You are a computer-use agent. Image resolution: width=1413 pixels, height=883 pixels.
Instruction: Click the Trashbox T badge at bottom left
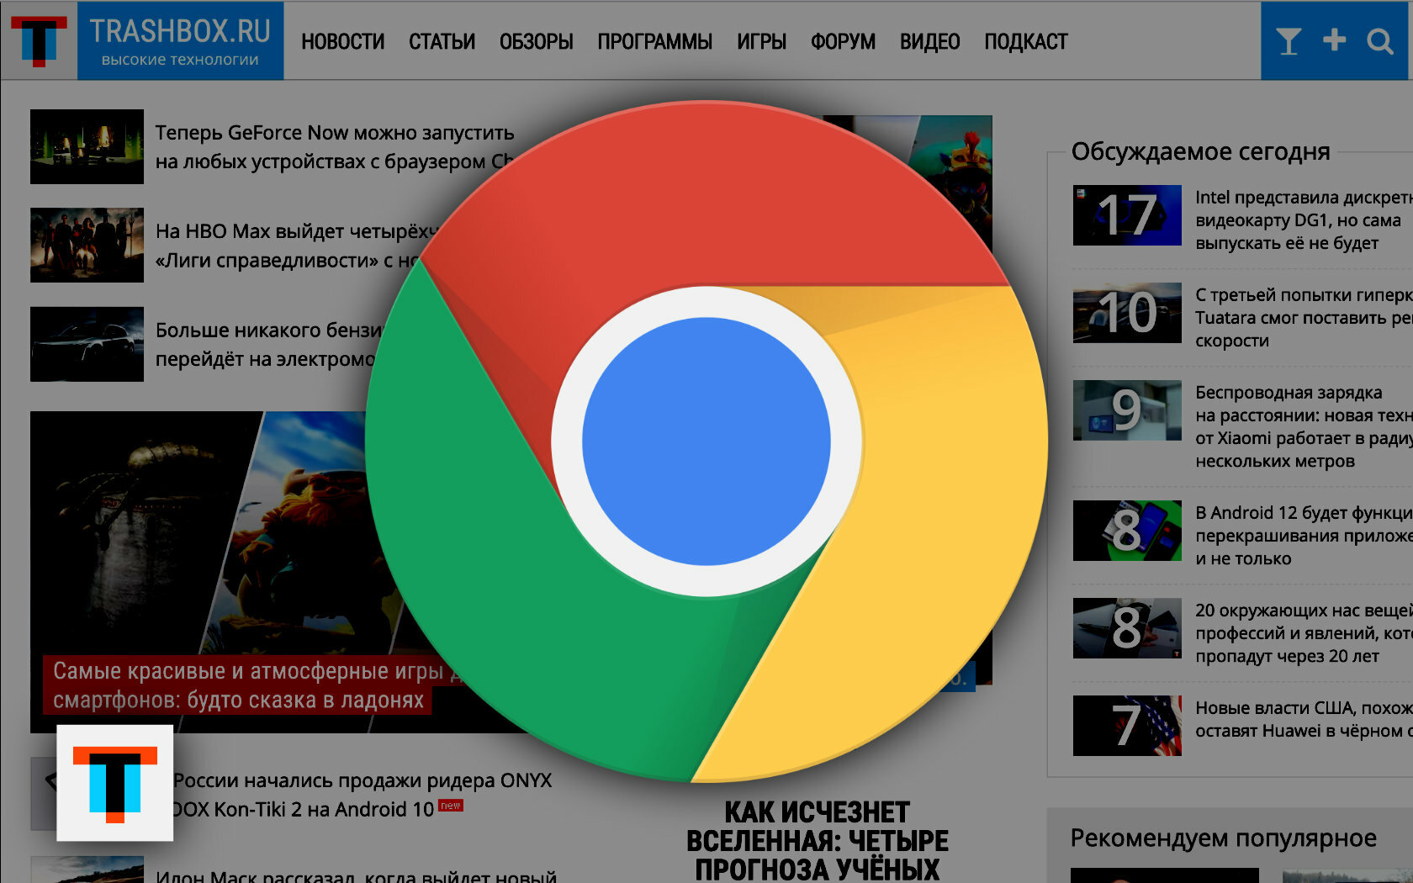coord(115,783)
